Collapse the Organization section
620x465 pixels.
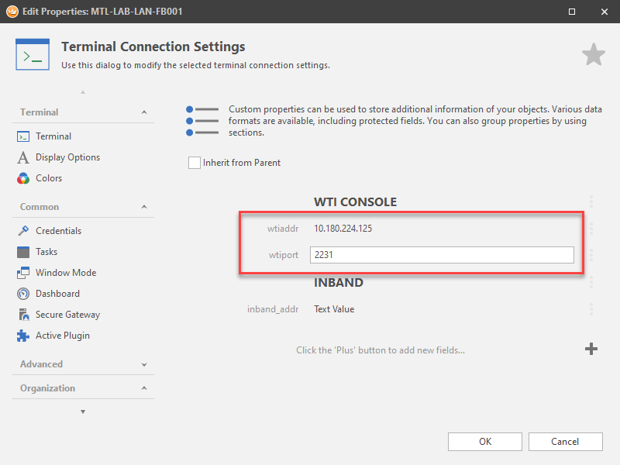pos(144,388)
